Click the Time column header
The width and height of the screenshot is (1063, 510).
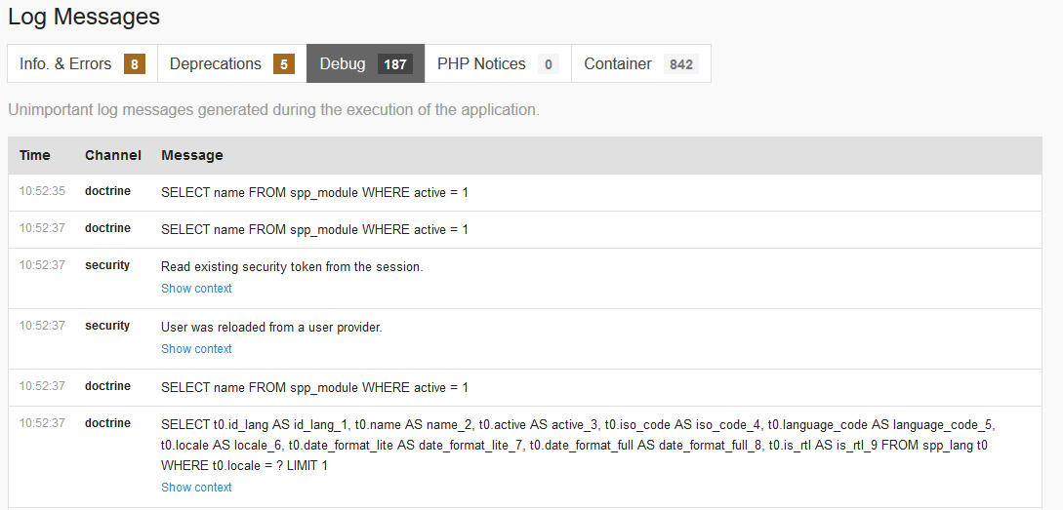(x=35, y=155)
